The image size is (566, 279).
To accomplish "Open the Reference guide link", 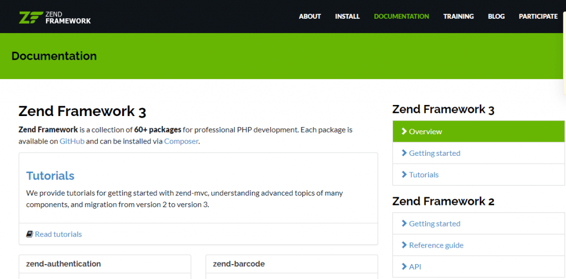I will point(479,245).
